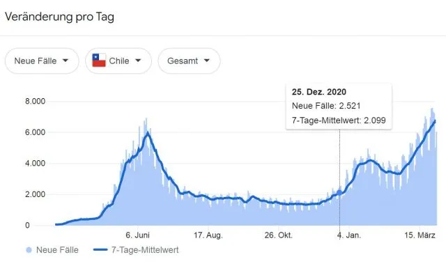446x266 pixels.
Task: Click the 25. Dez. 2020 tooltip box
Action: click(339, 107)
